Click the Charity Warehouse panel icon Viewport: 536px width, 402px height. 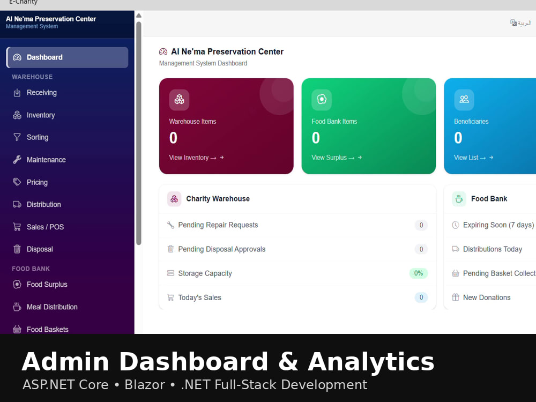[174, 199]
